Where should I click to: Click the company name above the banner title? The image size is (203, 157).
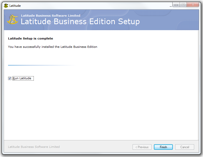click(50, 16)
